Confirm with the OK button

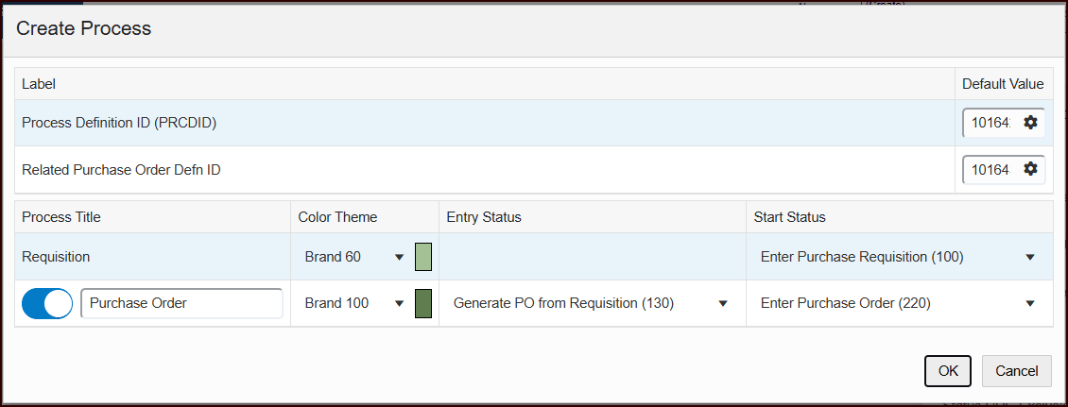(948, 371)
